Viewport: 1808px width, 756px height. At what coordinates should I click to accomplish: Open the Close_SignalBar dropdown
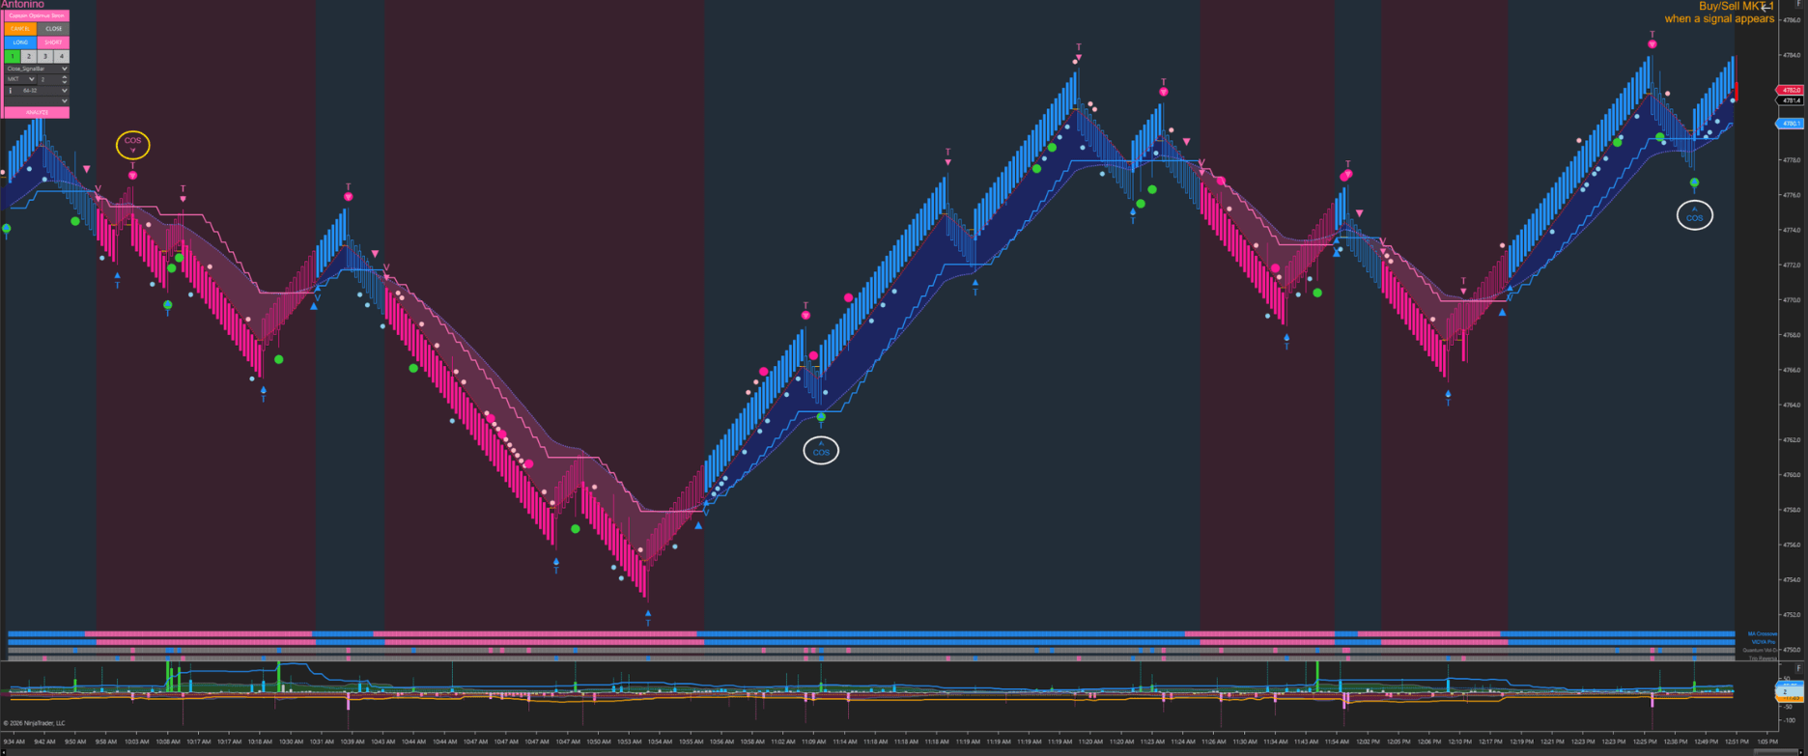pos(37,69)
